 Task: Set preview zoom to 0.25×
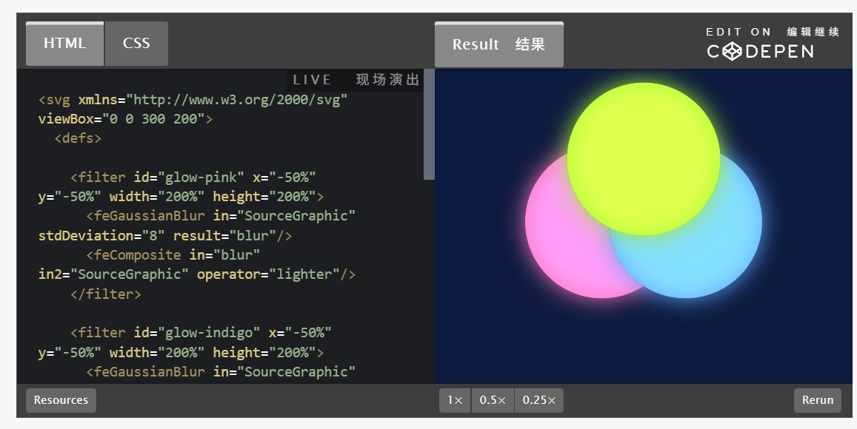(538, 400)
